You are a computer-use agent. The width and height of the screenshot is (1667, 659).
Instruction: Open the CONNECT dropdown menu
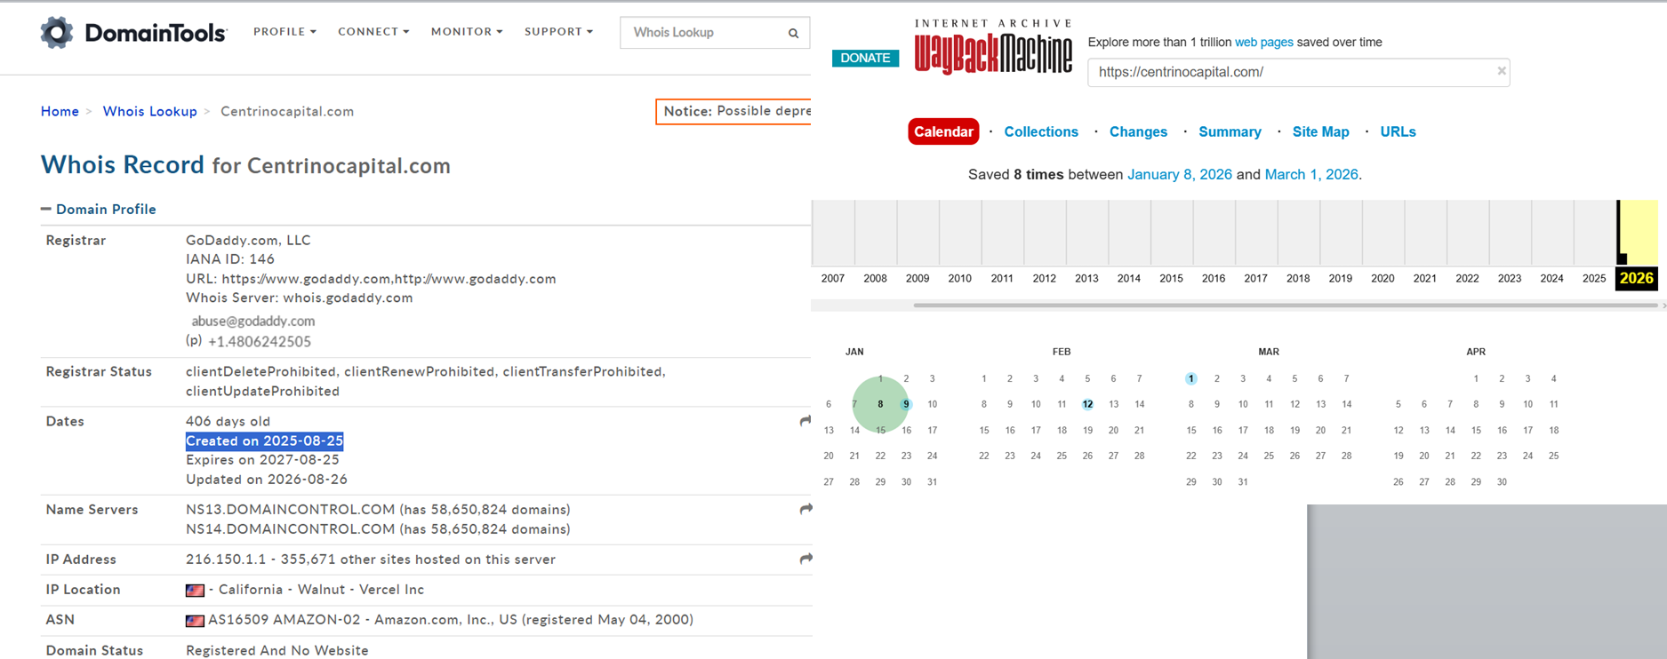tap(373, 32)
